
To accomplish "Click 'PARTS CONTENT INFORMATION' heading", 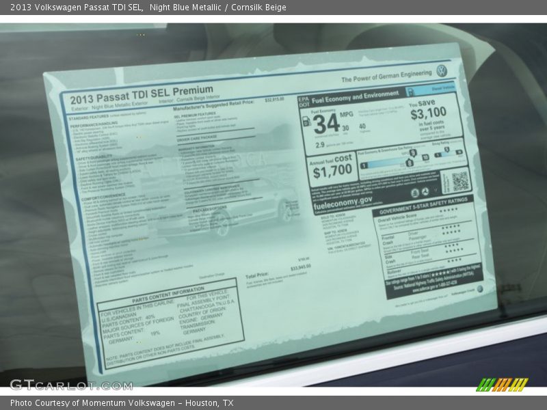I will click(x=168, y=295).
